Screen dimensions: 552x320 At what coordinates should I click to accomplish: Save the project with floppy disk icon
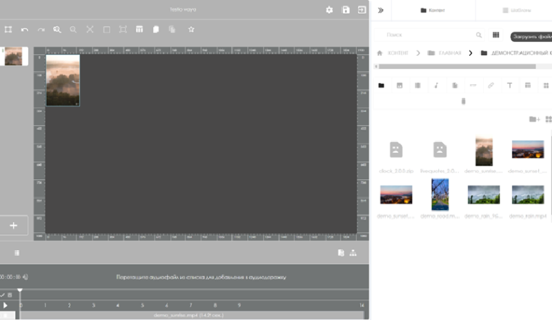[x=346, y=10]
